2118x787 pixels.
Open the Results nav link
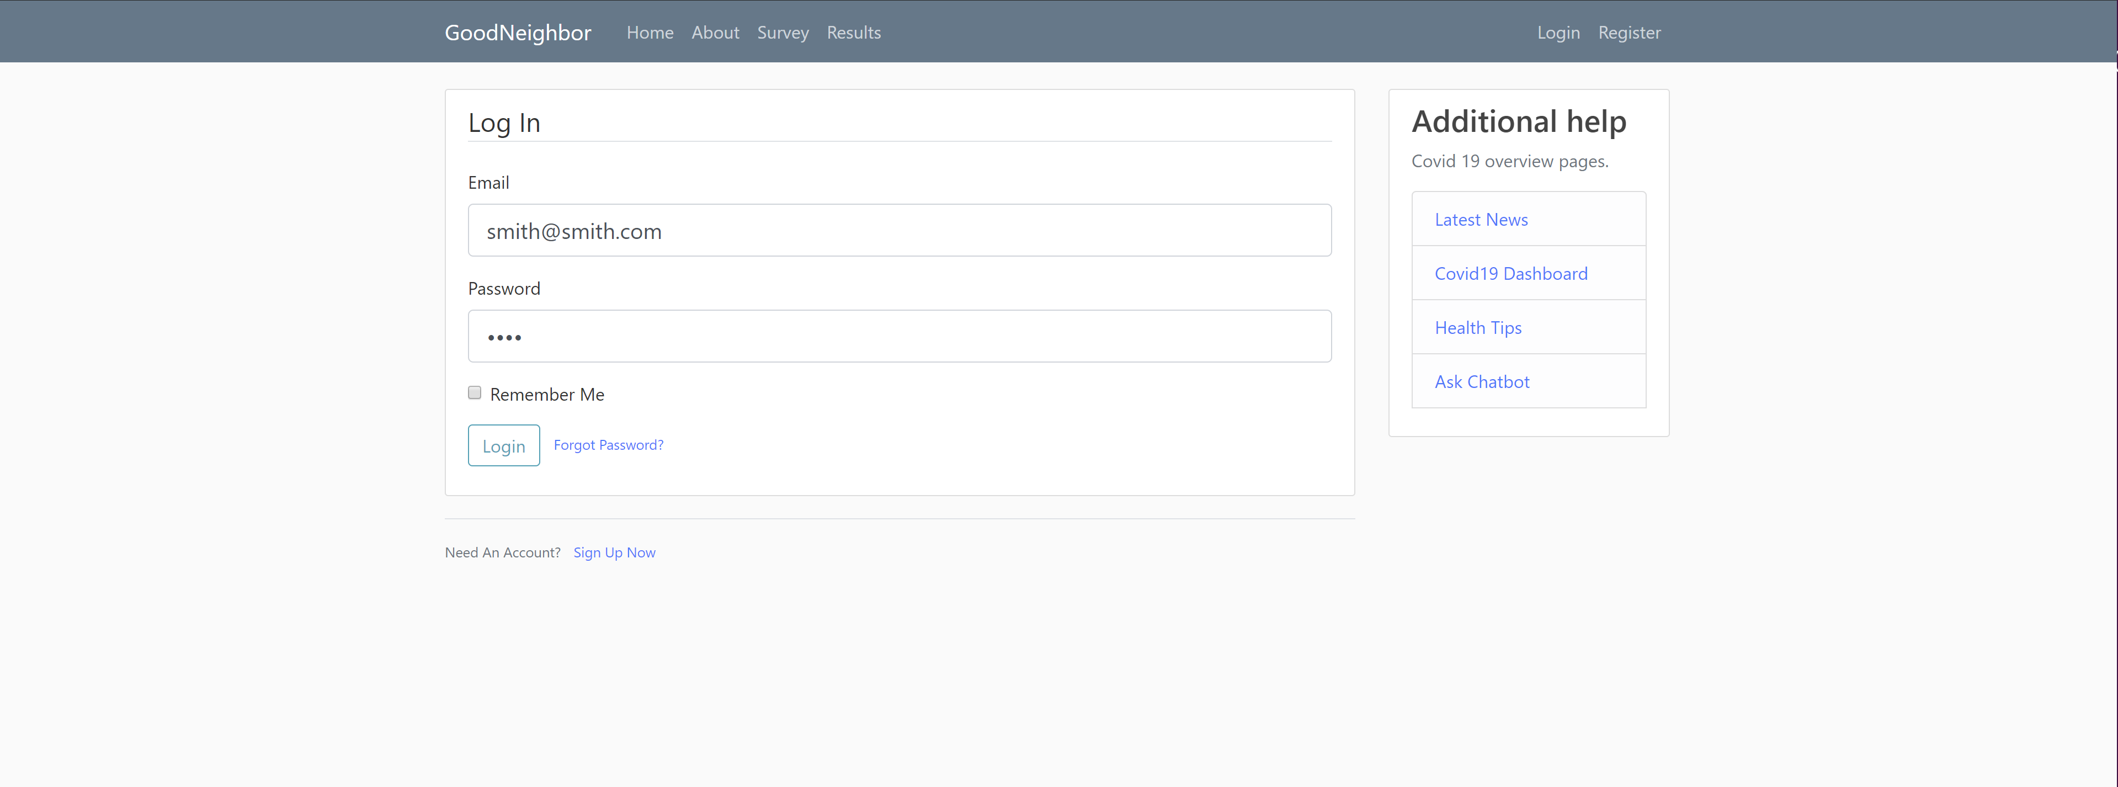point(853,32)
